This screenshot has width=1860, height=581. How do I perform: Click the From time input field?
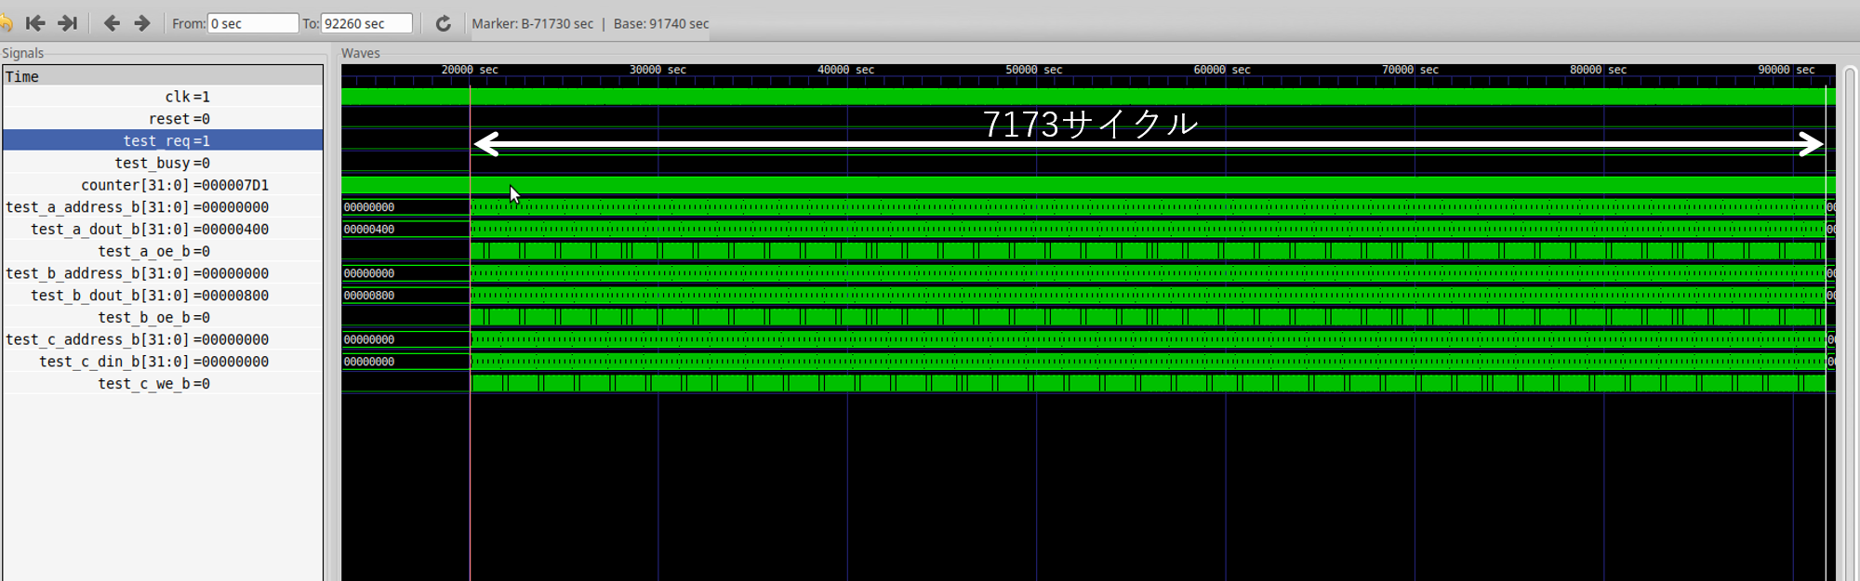tap(252, 23)
